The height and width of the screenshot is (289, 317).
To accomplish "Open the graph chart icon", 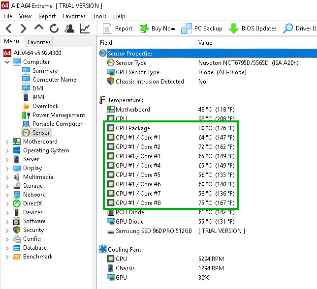I will (x=85, y=29).
